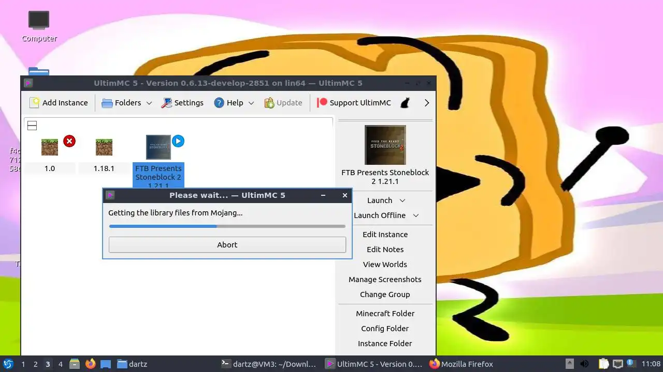Viewport: 663px width, 372px height.
Task: Click the blue folder icon on desktop
Action: pos(39,71)
